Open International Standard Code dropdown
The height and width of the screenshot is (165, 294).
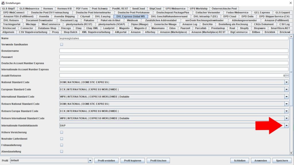[287, 97]
